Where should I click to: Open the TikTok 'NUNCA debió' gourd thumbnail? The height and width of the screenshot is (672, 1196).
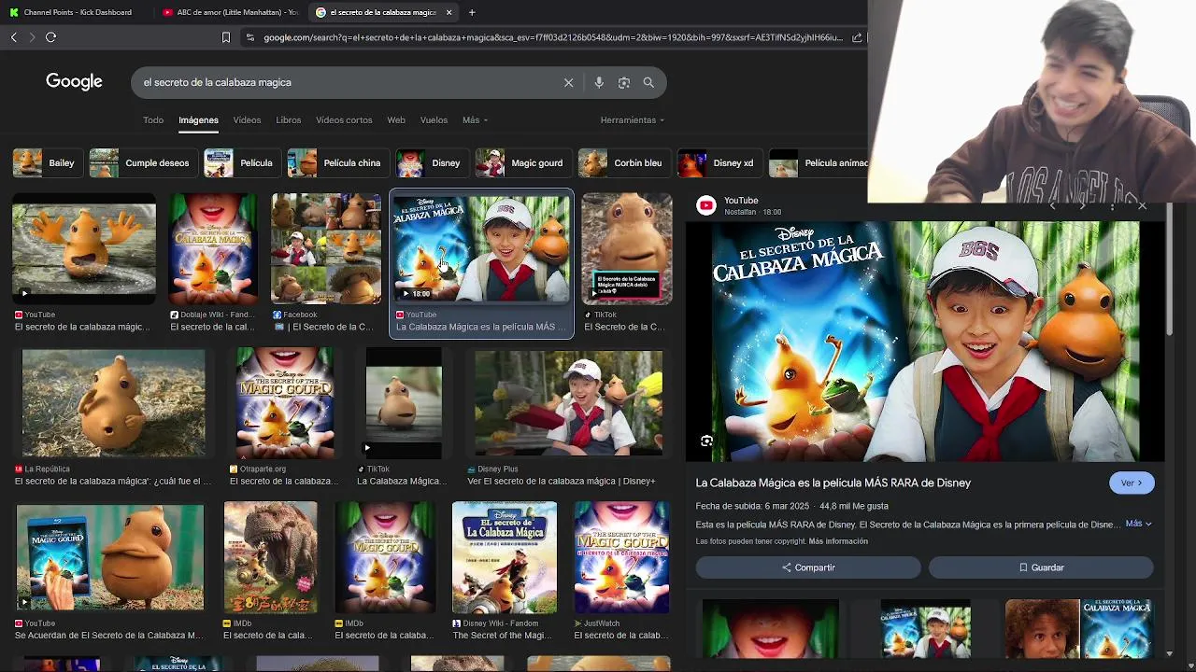click(x=627, y=248)
